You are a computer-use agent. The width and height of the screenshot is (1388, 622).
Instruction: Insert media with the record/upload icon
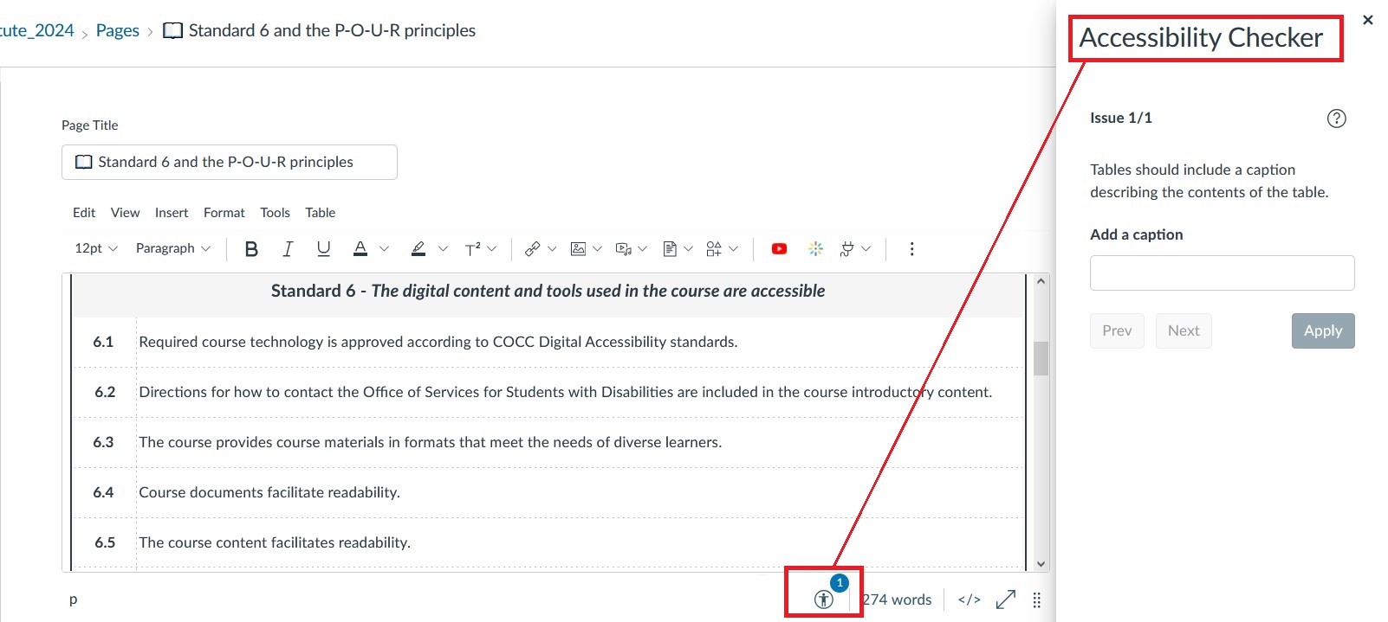tap(623, 249)
